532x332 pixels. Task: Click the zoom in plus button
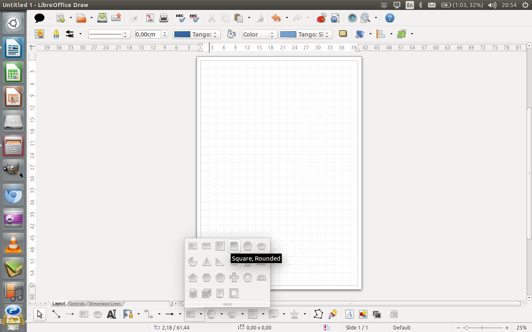coord(507,328)
